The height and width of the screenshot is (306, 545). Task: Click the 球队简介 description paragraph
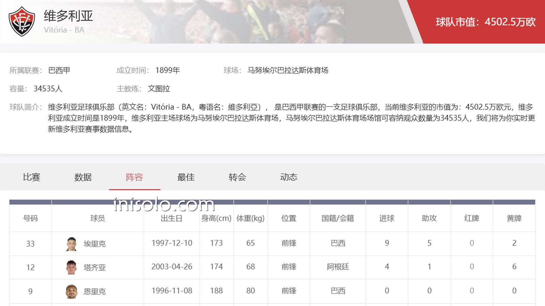pos(292,118)
